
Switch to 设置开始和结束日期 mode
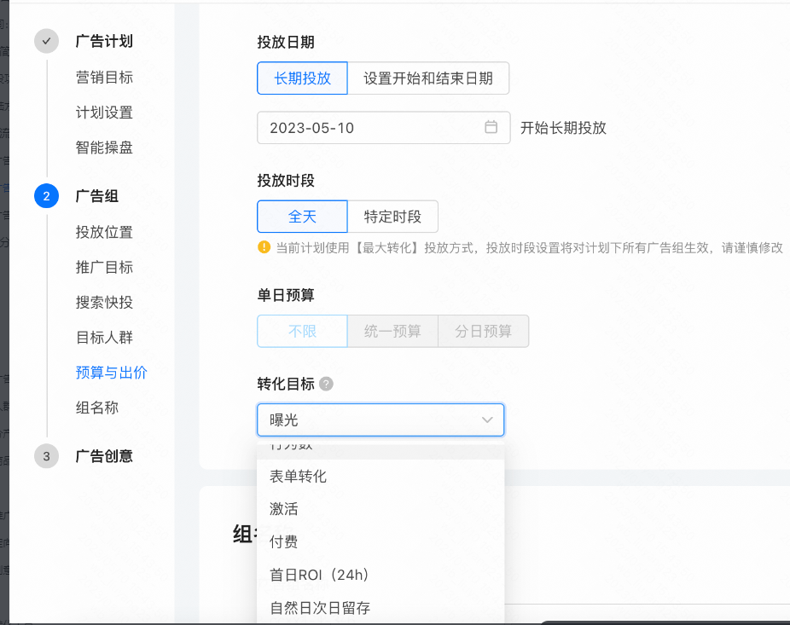click(427, 78)
